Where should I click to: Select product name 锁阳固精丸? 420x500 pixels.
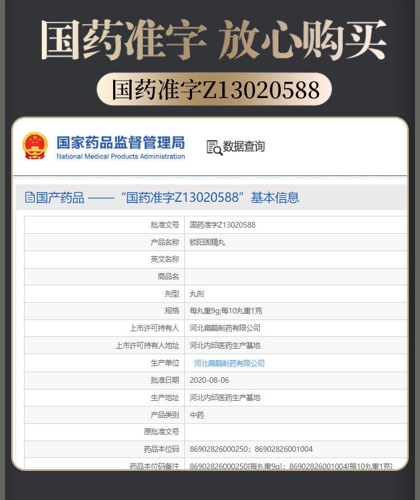click(x=207, y=242)
